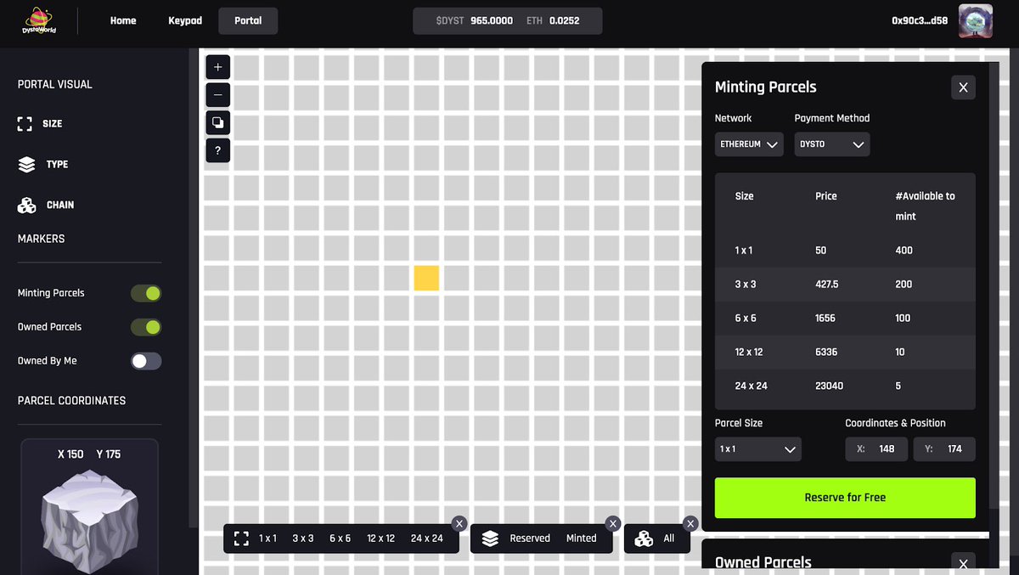Click the ETH 0.0252 balance
The height and width of the screenshot is (575, 1019).
pyautogui.click(x=552, y=20)
